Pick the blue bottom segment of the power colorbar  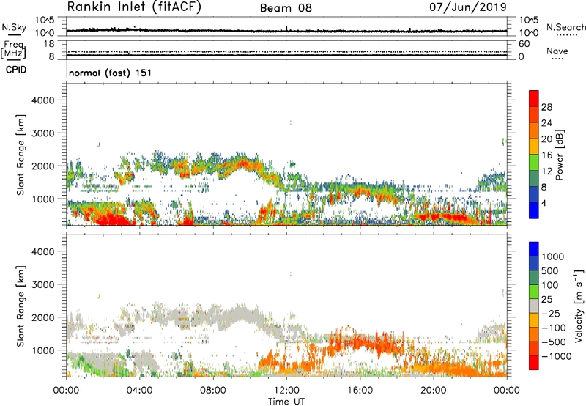tap(534, 210)
